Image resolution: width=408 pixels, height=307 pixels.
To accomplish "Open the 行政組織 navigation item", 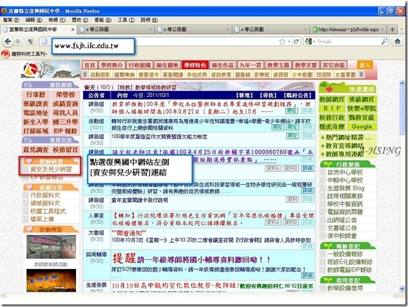I will 139,65.
